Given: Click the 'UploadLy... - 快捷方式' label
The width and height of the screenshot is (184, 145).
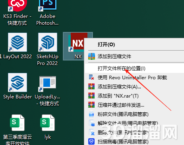Looking at the screenshot, I should 47,100.
